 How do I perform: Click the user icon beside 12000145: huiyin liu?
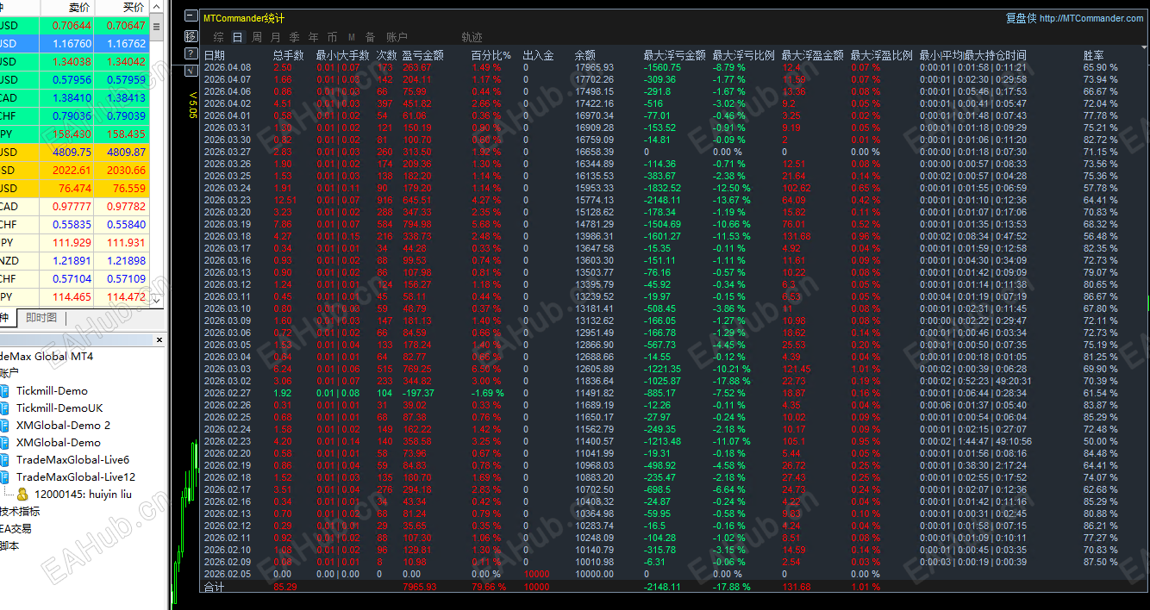point(22,495)
